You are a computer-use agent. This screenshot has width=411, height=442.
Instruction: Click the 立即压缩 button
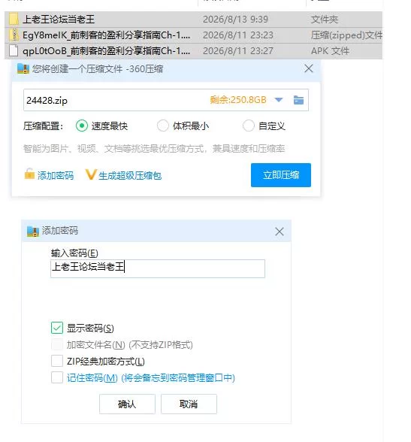click(x=281, y=175)
